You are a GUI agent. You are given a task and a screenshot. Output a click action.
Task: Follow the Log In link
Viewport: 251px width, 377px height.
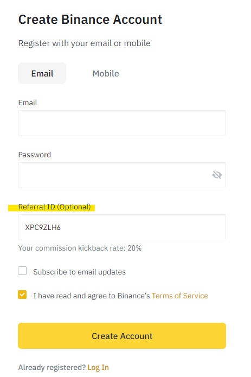[x=98, y=367]
